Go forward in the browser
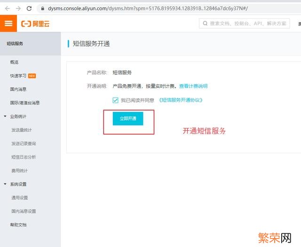Screen dimensions: 301x247 18,8
